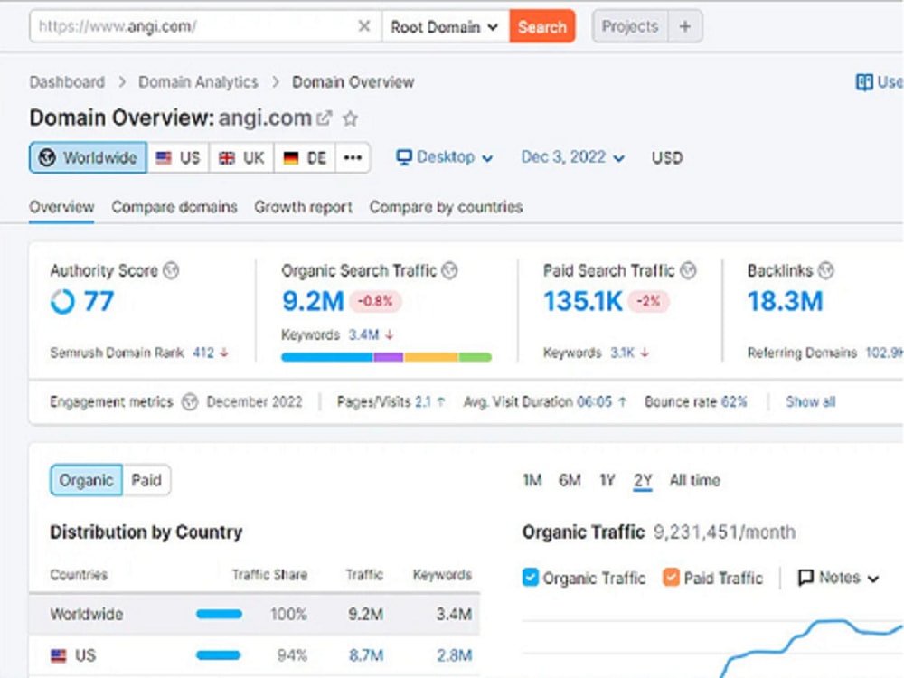The height and width of the screenshot is (678, 904).
Task: Click Pages/Visits 2.1 metric
Action: tap(391, 402)
